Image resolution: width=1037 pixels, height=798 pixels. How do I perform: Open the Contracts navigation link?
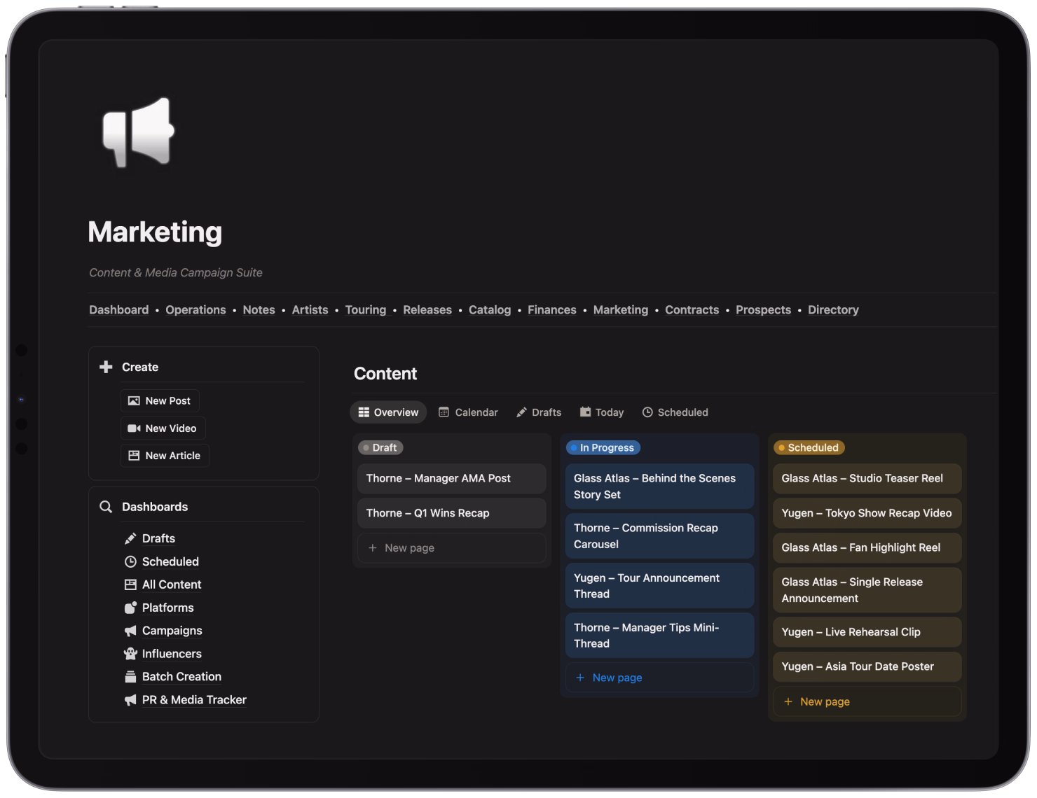(x=692, y=310)
